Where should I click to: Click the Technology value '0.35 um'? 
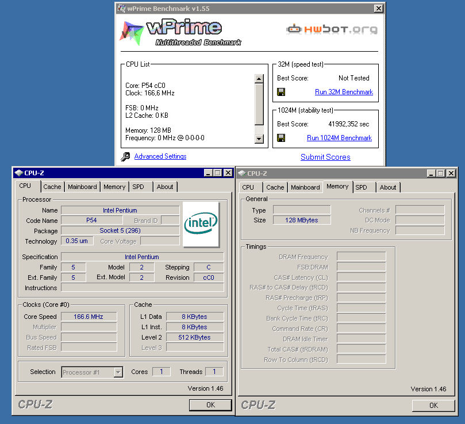pyautogui.click(x=77, y=241)
